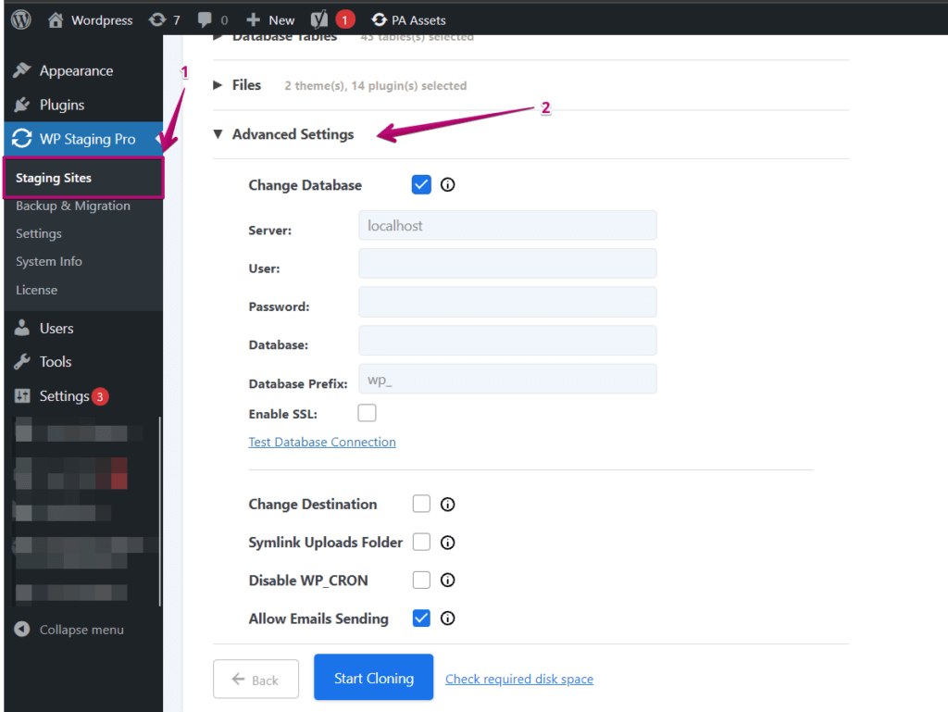Open the Yoast SEO icon
948x712 pixels.
click(x=319, y=20)
